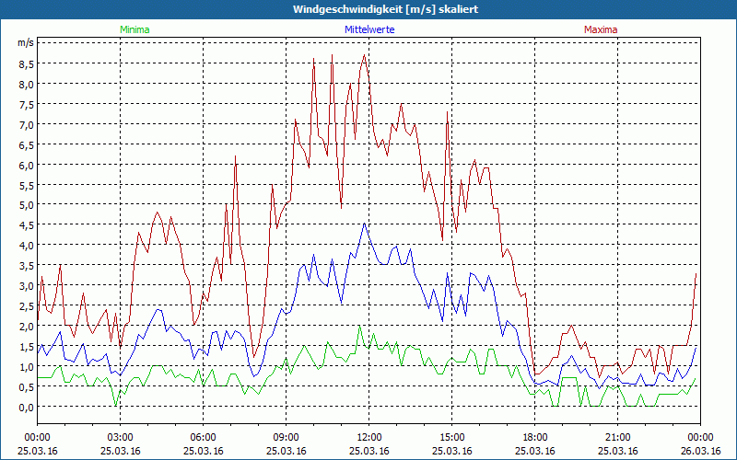Viewport: 737px width, 460px height.
Task: Click the 5,0 y-axis tick label
Action: [x=25, y=205]
